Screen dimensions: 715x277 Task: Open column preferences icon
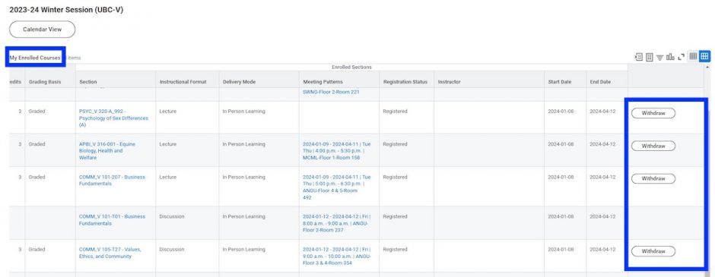pos(649,57)
